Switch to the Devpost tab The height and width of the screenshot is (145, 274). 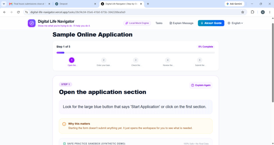pos(75,4)
